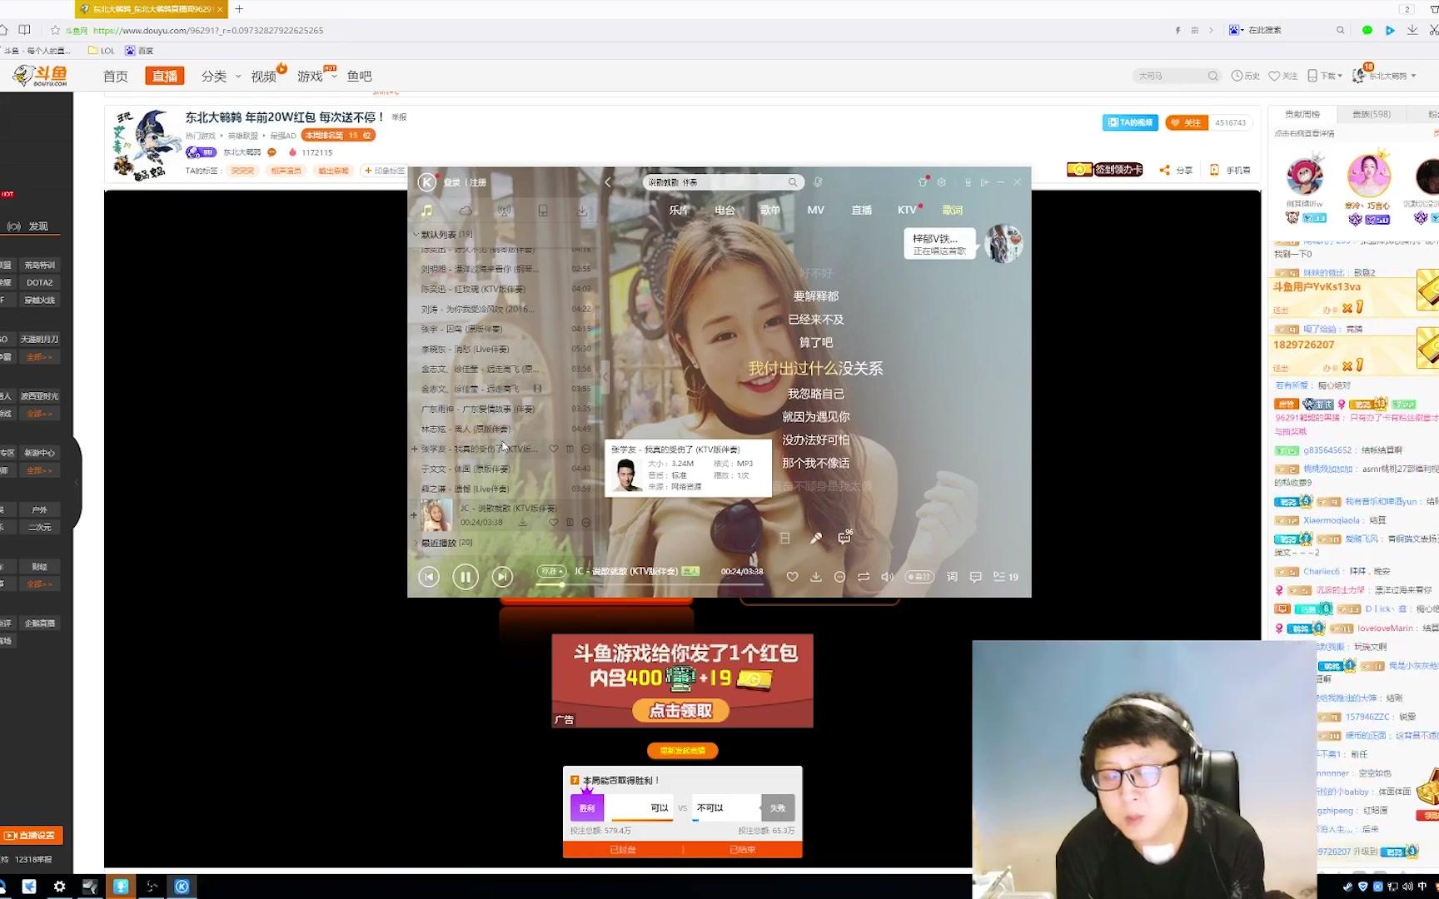Switch to 歌单 tab in KuGou
This screenshot has height=899, width=1439.
click(770, 210)
